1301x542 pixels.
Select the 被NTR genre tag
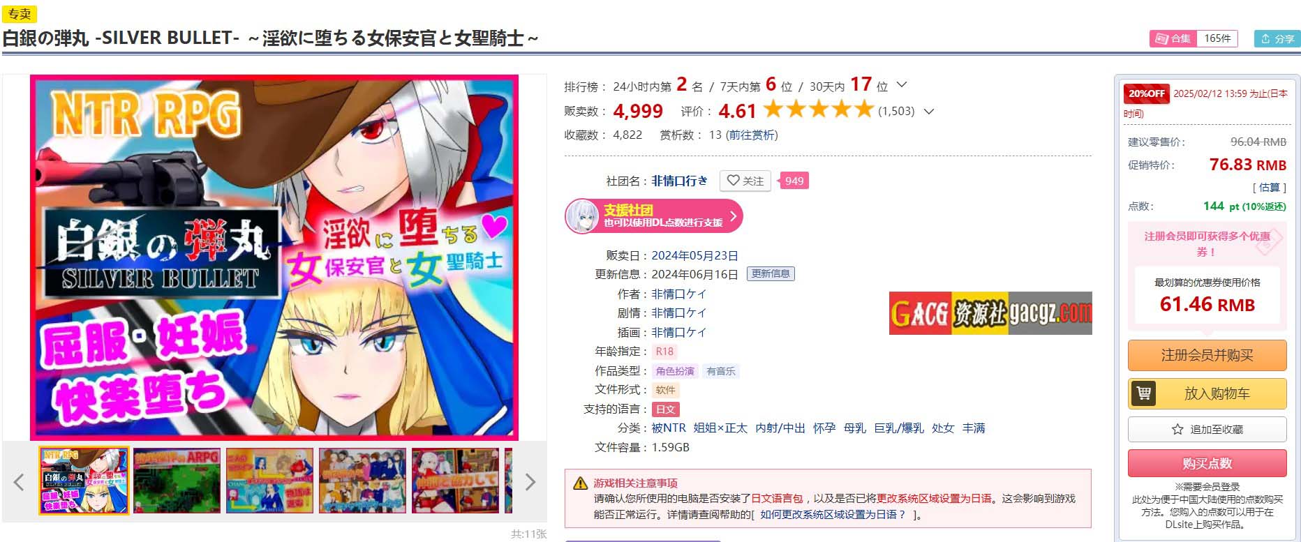(x=669, y=428)
